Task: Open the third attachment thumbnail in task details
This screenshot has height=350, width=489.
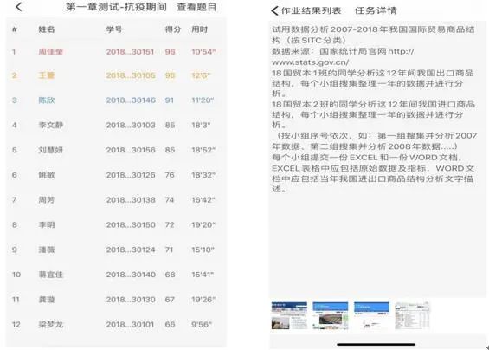Action: pos(371,315)
